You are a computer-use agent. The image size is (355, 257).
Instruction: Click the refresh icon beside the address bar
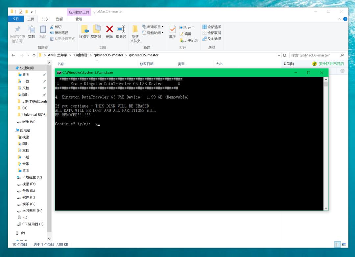[x=285, y=55]
